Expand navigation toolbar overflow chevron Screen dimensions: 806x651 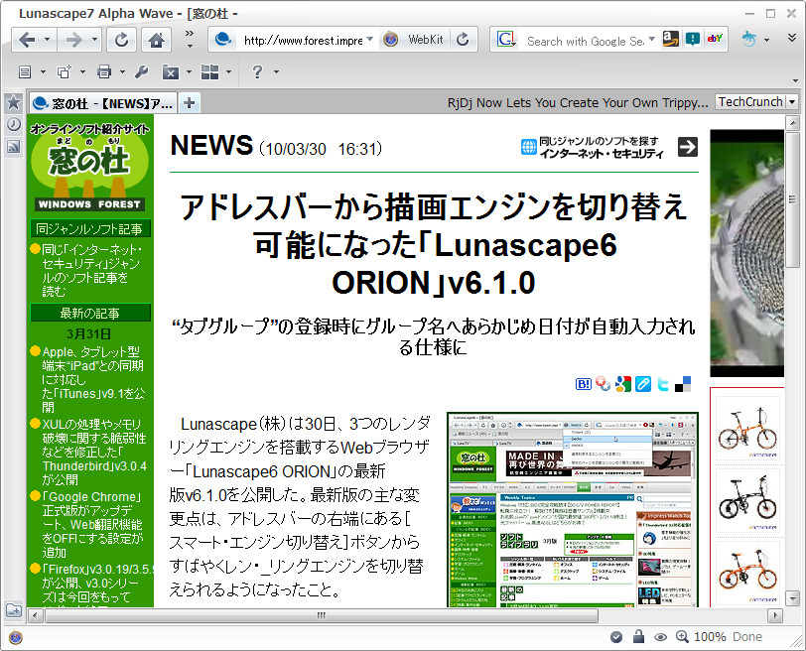(190, 39)
